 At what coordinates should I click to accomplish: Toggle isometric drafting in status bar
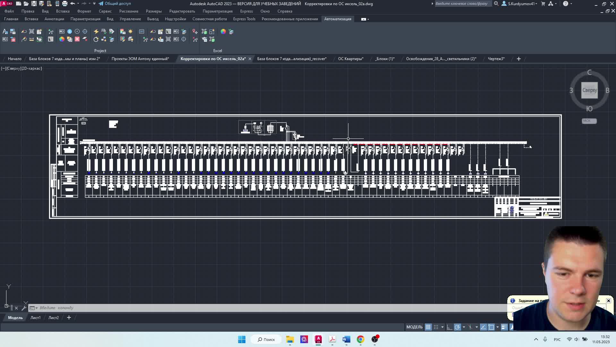coord(470,327)
